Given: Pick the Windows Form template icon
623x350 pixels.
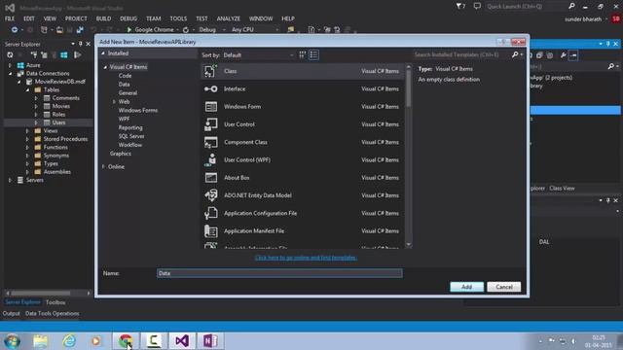Looking at the screenshot, I should [x=210, y=106].
